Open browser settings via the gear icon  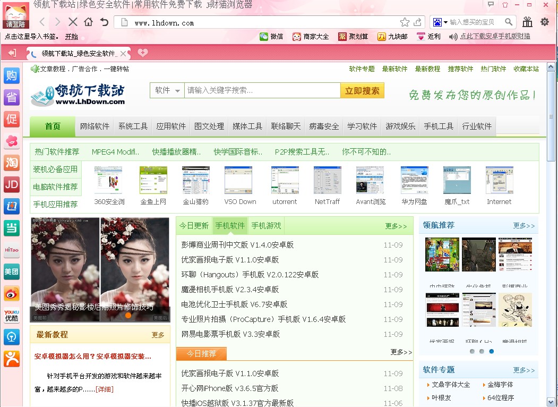(x=544, y=22)
